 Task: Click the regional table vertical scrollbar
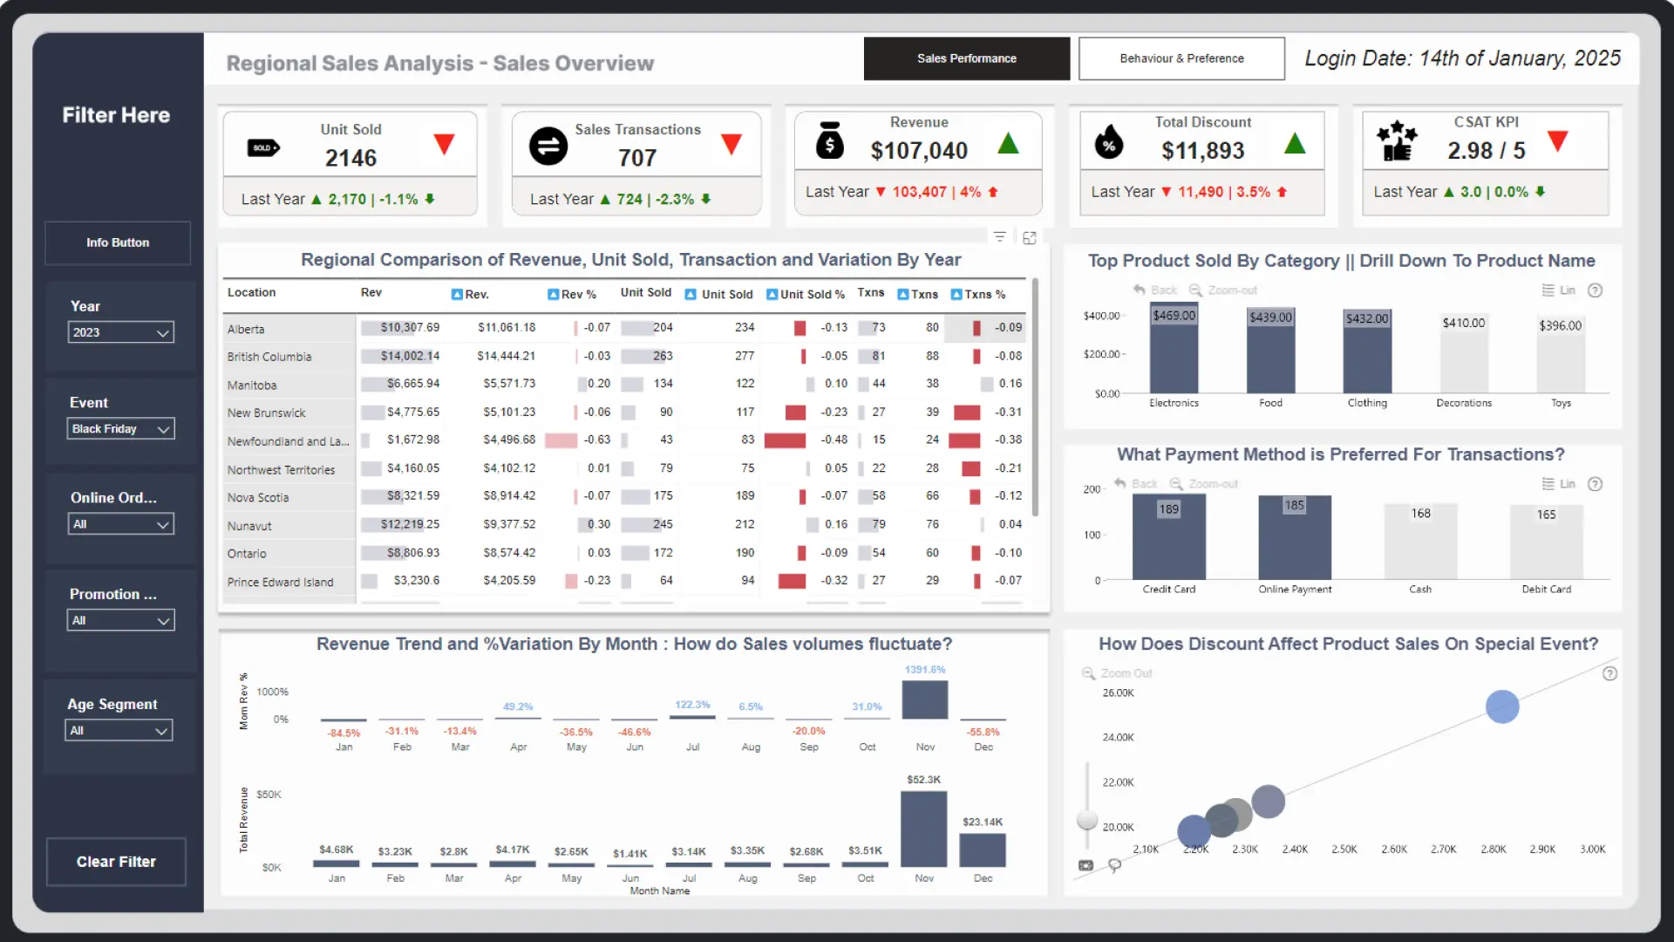pyautogui.click(x=1035, y=397)
